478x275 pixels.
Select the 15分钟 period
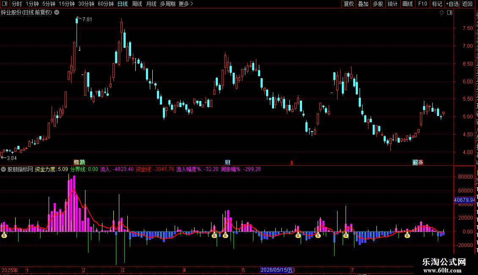pyautogui.click(x=67, y=4)
